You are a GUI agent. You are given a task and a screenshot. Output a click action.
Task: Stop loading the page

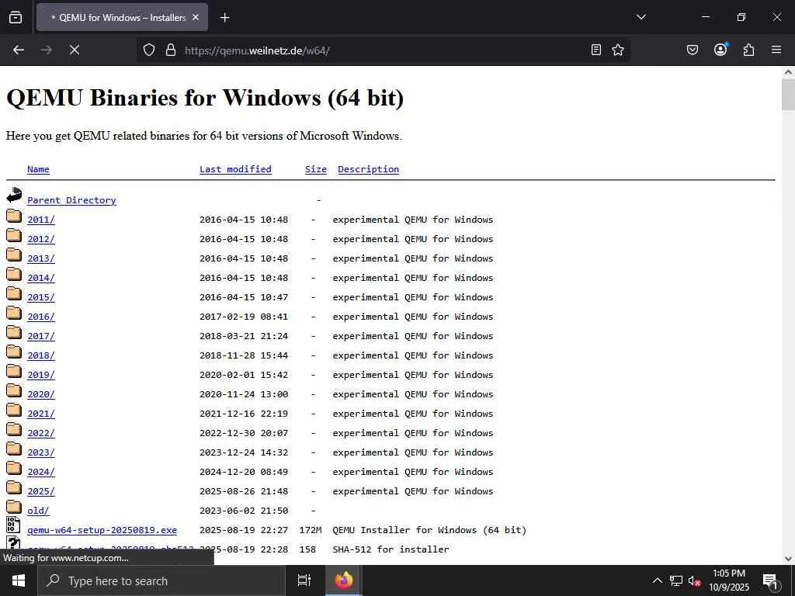pyautogui.click(x=75, y=50)
